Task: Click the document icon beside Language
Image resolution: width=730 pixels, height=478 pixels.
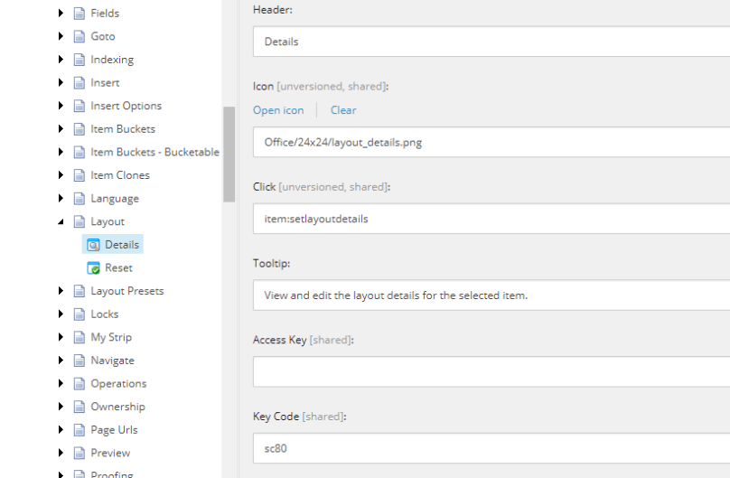Action: coord(79,199)
